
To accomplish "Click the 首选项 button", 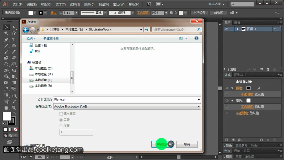I will [x=218, y=13].
